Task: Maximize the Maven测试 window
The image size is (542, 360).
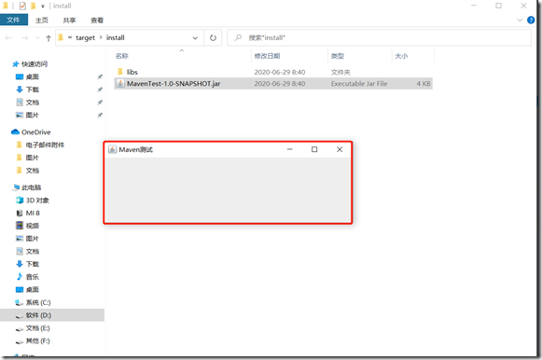Action: pos(314,149)
